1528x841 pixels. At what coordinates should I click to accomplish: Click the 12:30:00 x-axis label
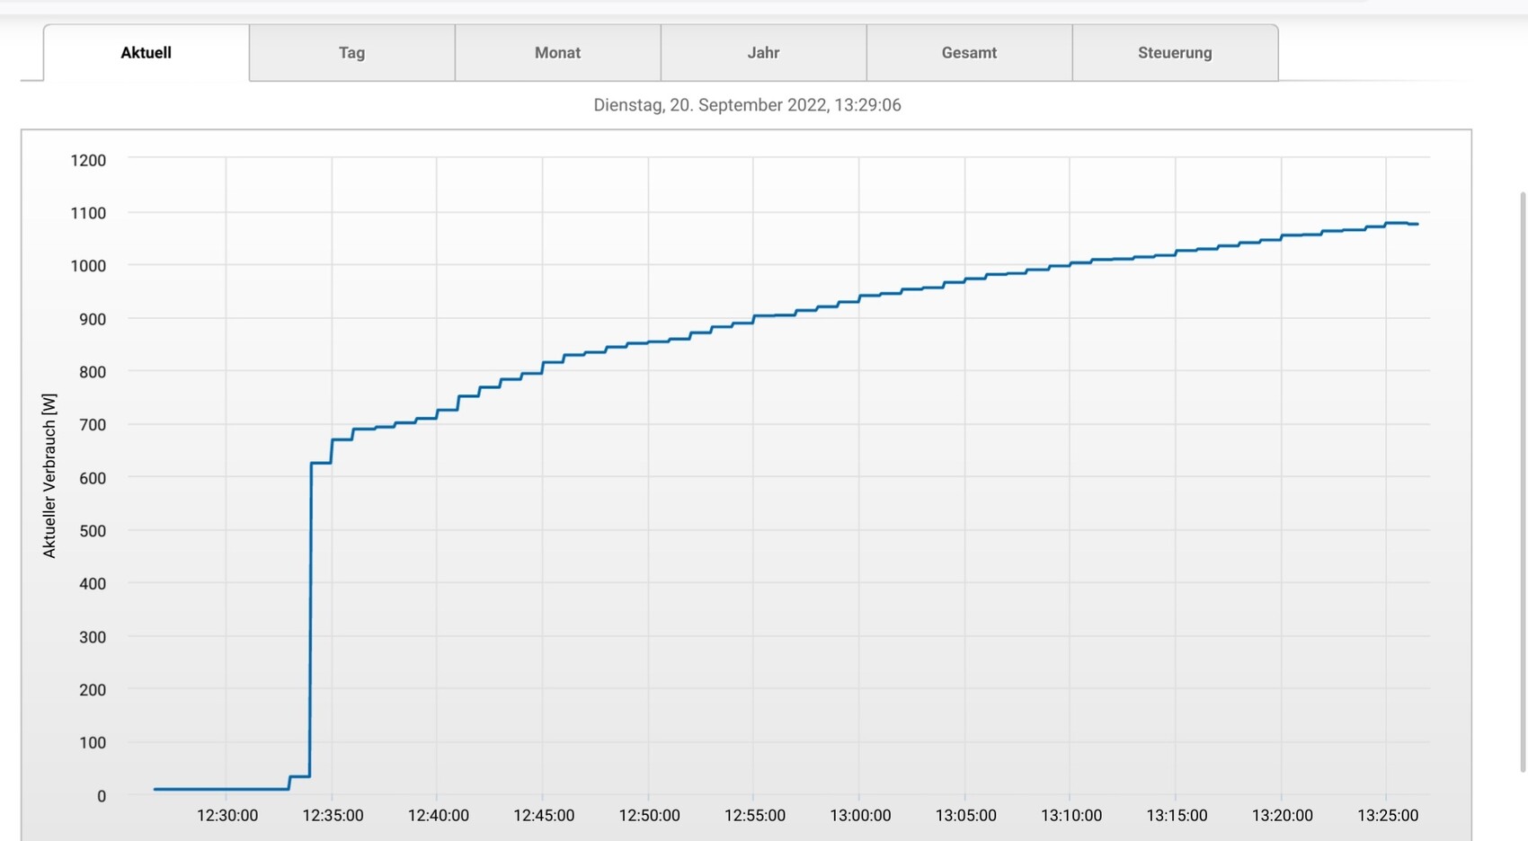[227, 816]
